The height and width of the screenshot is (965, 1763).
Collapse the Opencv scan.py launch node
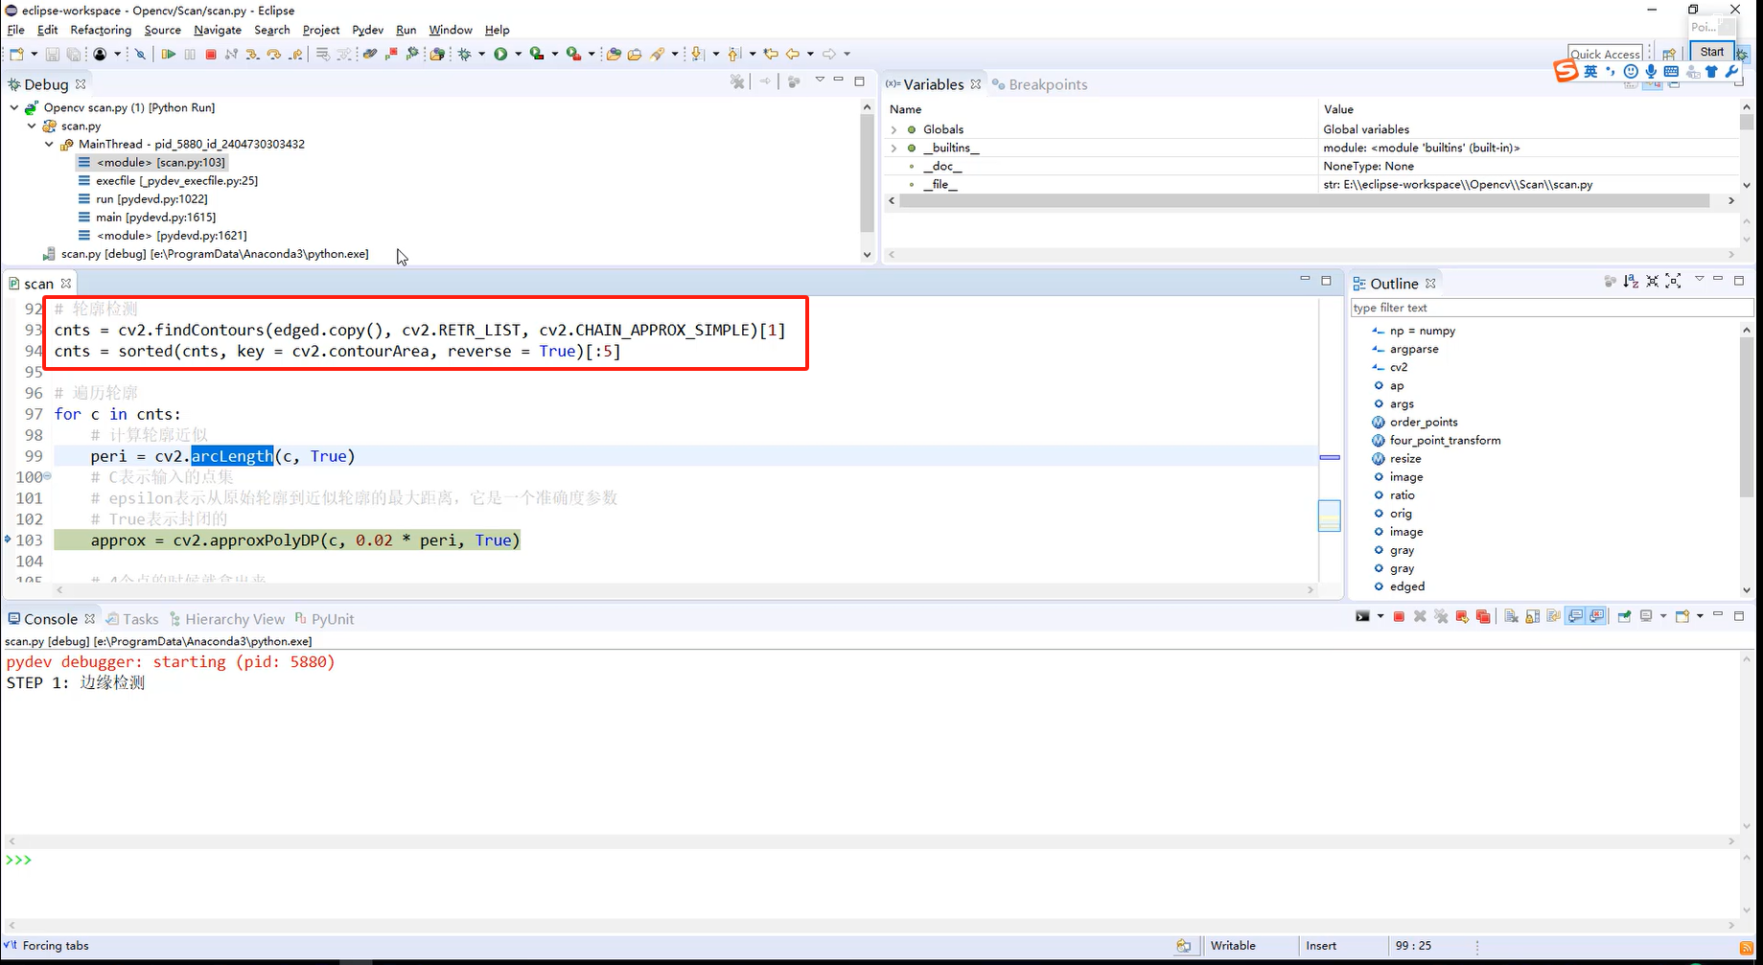click(13, 107)
